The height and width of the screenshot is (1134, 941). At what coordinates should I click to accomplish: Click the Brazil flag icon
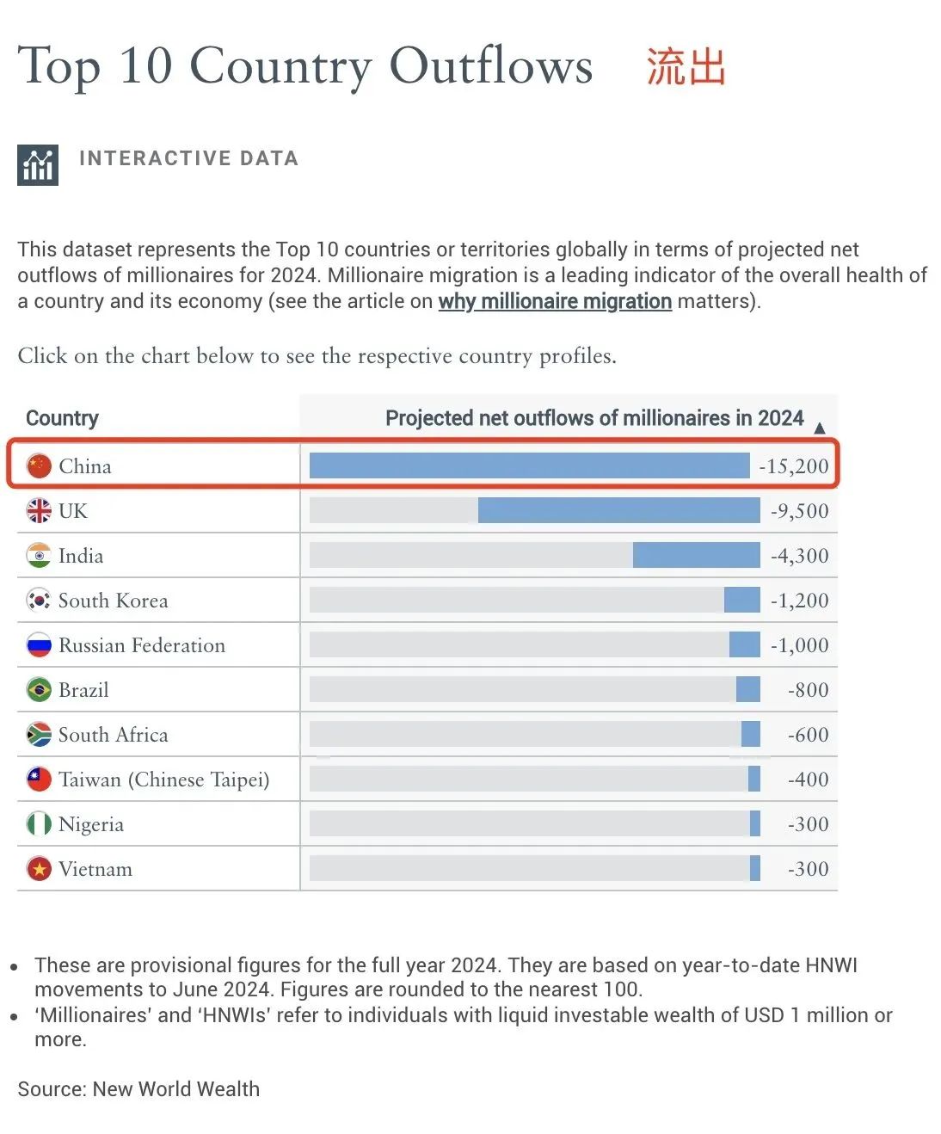39,690
